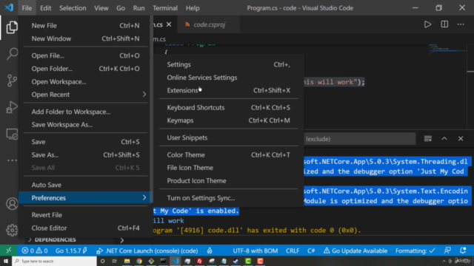Screen dimensions: 474x266
Task: Select Keymaps entry
Action: point(229,120)
